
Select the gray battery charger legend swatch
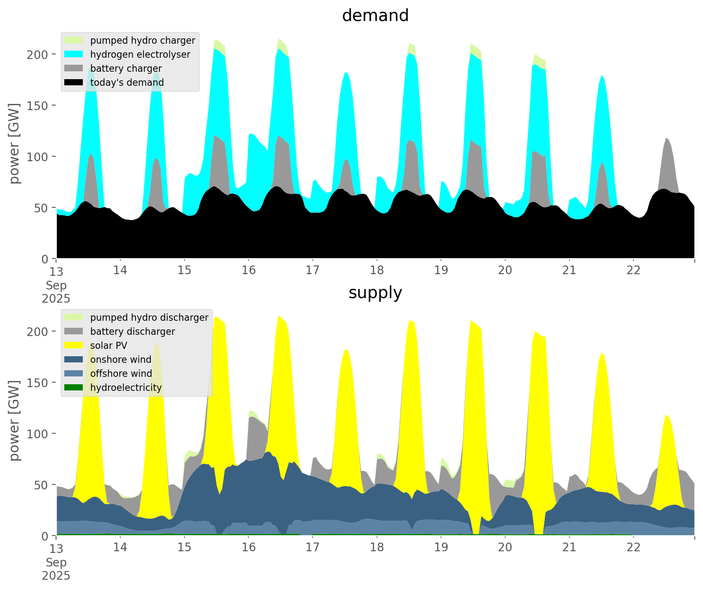tap(74, 68)
